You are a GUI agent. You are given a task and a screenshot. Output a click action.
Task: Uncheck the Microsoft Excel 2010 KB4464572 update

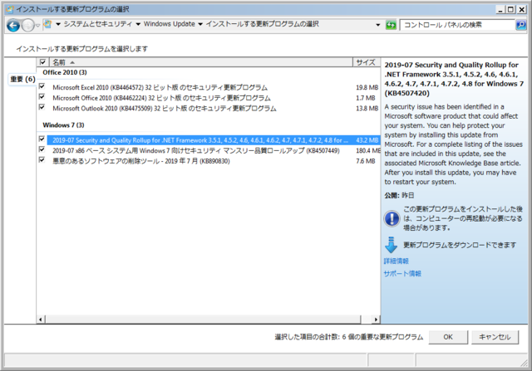tap(42, 86)
